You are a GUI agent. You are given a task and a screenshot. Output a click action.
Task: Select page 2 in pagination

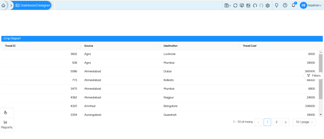276,122
